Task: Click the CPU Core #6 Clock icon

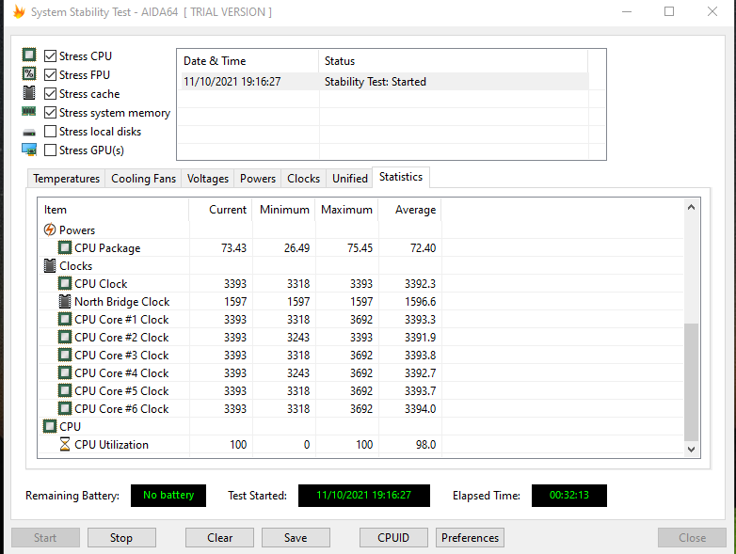Action: pos(65,408)
